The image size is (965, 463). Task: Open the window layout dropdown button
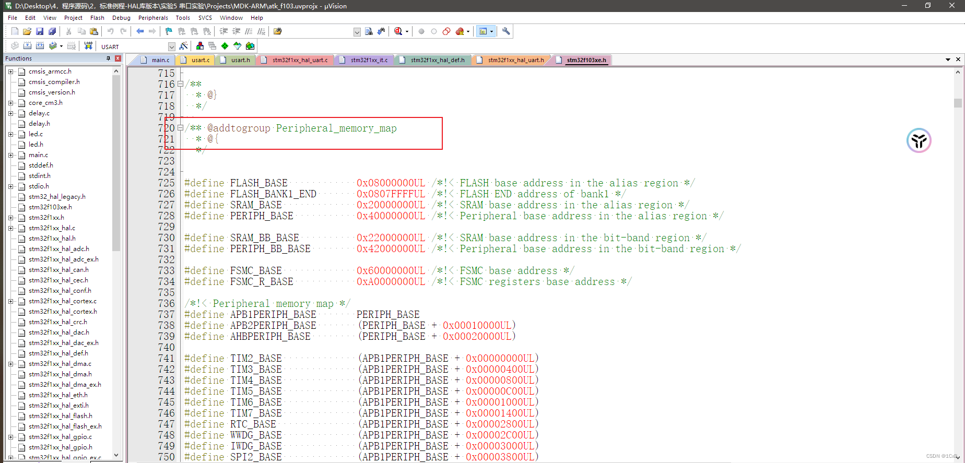[491, 31]
